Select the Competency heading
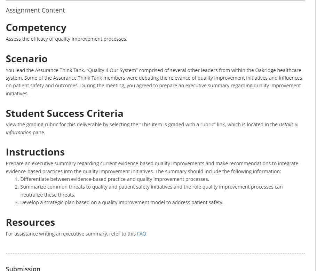The image size is (317, 271). tap(36, 28)
